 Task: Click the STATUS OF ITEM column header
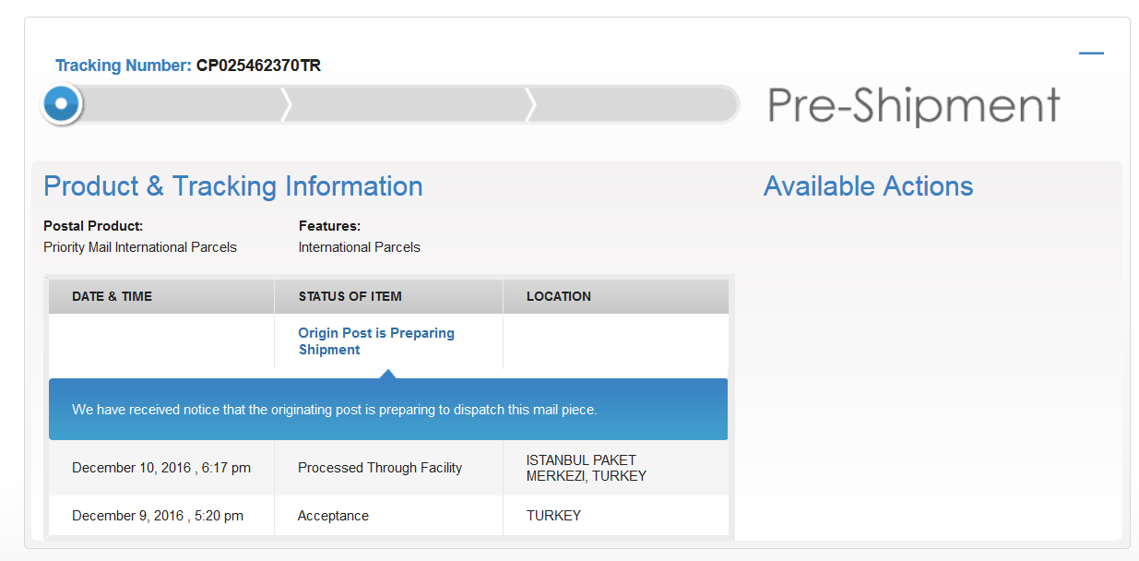point(350,296)
